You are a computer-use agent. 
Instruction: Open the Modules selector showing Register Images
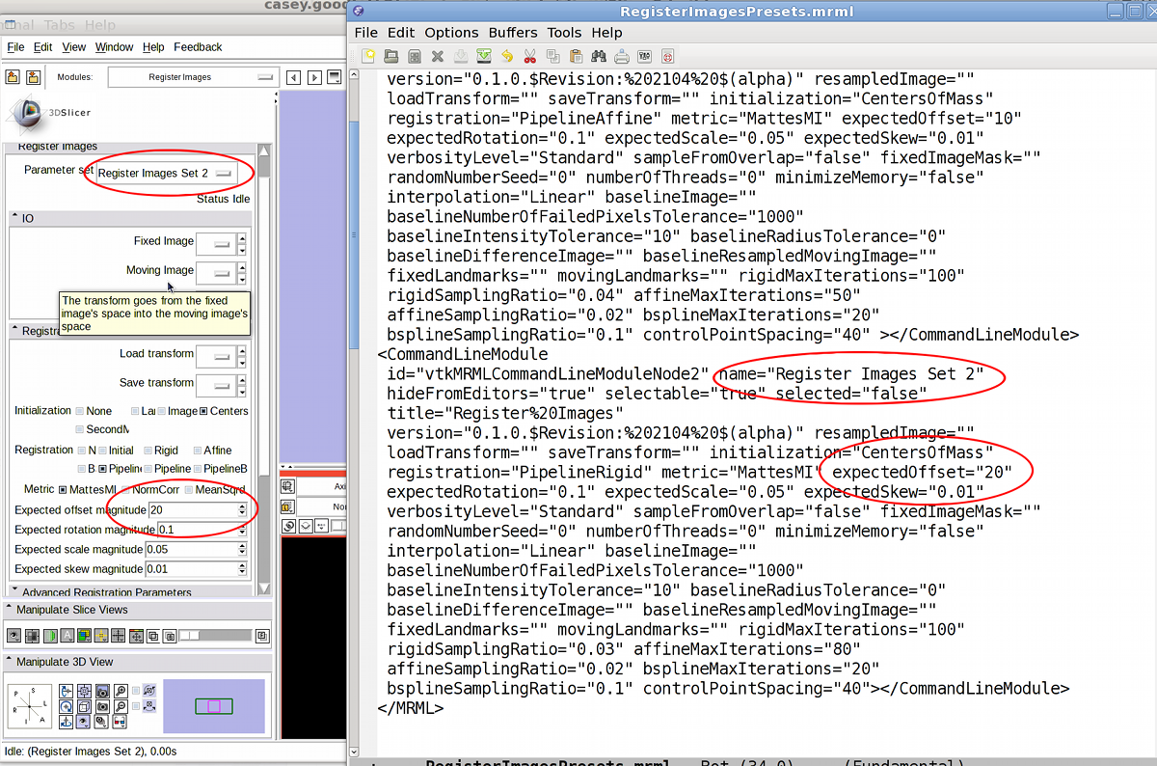point(193,77)
